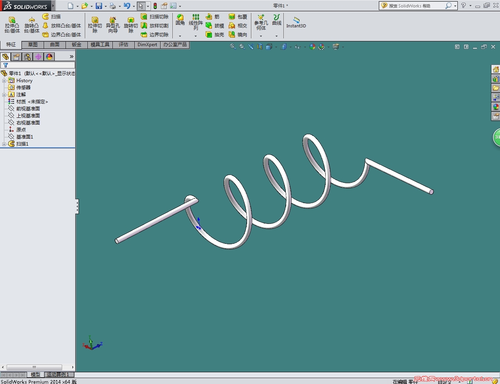Choose the 扫描 sweep tool
This screenshot has height=384, width=500.
[52, 16]
